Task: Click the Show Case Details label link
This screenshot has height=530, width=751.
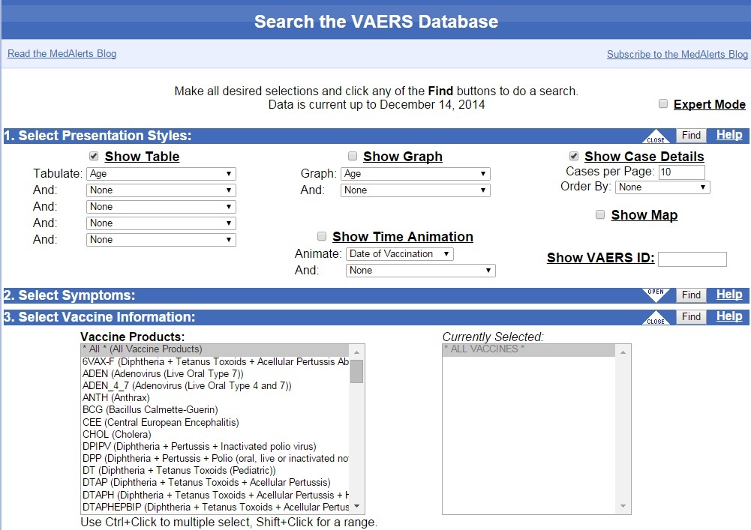Action: point(644,157)
